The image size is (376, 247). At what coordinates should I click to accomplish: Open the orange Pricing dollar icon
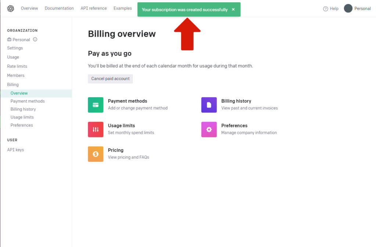point(95,154)
